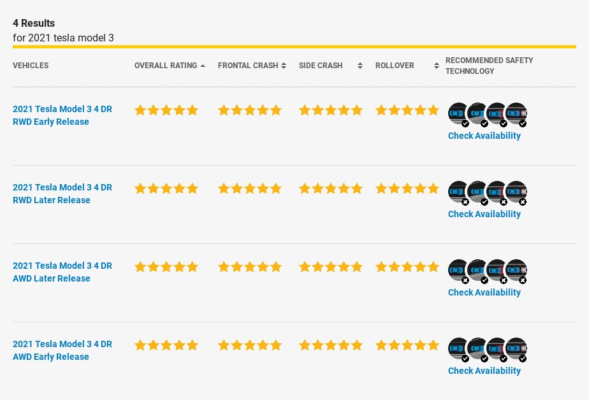The width and height of the screenshot is (589, 400).
Task: Toggle the Side Crash sort arrows
Action: 360,66
